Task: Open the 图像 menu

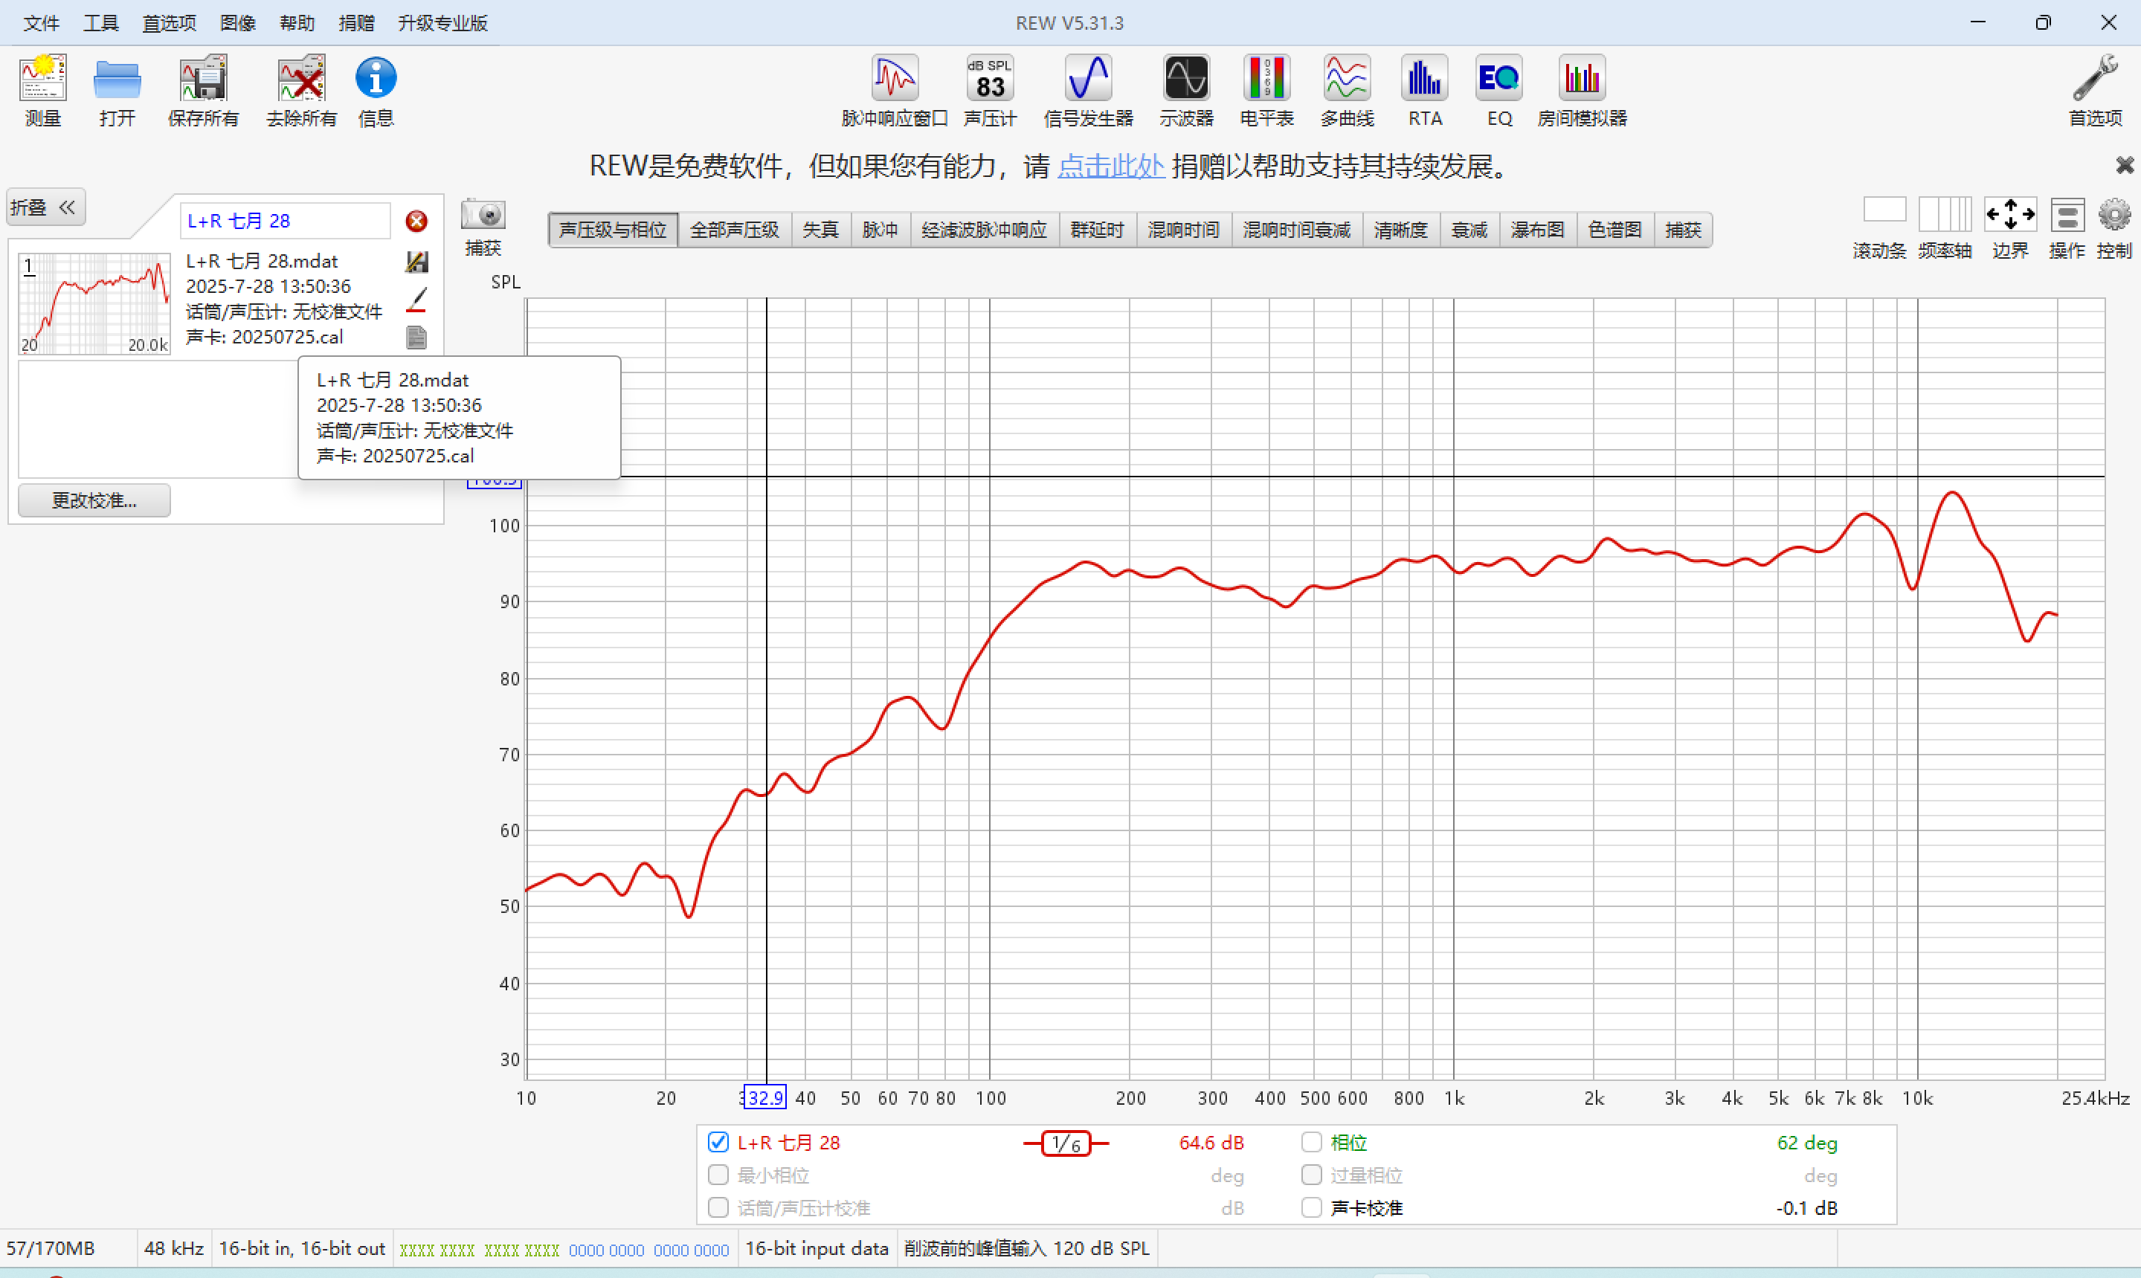Action: [x=238, y=23]
